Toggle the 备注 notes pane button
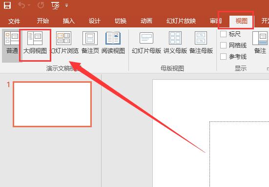Image resolution: width=269 pixels, height=187 pixels. click(x=260, y=43)
